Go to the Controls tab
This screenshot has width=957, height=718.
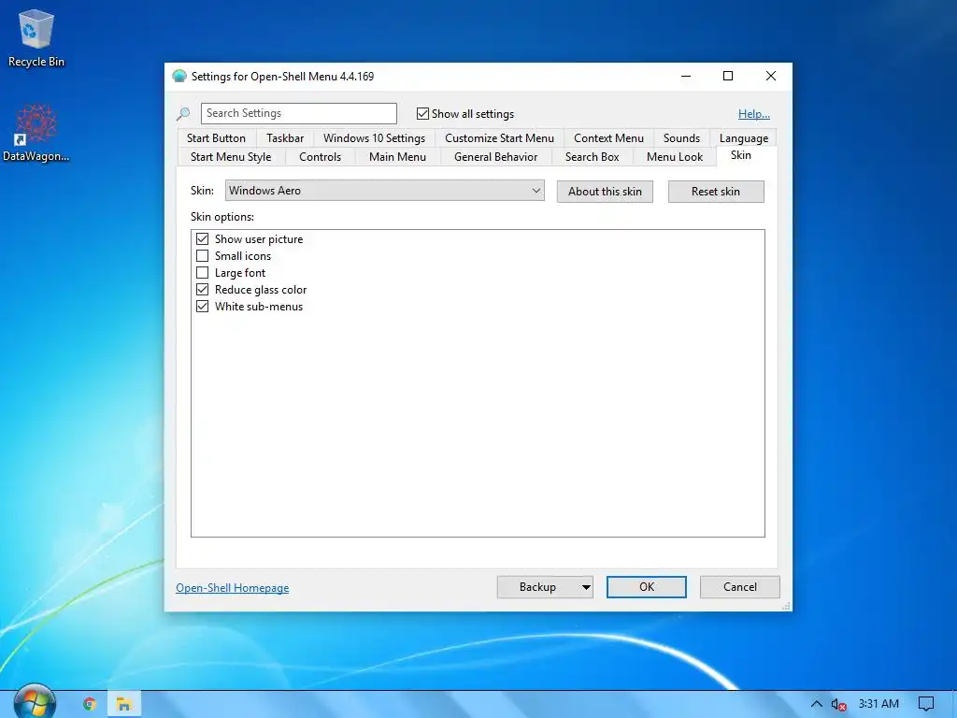[x=320, y=157]
